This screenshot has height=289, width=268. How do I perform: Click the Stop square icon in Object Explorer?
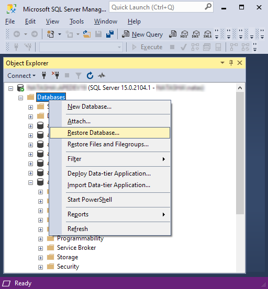[x=67, y=75]
